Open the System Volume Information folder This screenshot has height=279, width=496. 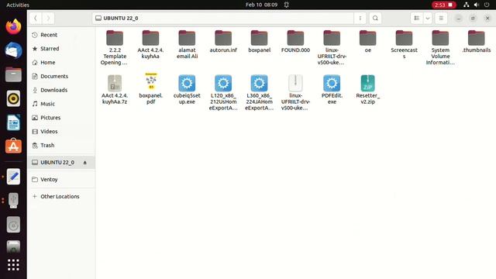point(440,47)
